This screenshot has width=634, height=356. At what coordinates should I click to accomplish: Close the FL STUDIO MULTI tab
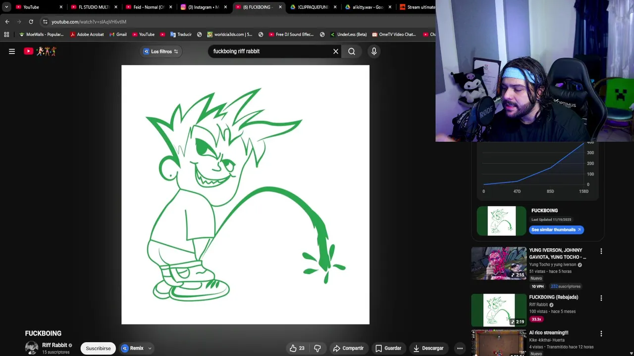pyautogui.click(x=115, y=7)
